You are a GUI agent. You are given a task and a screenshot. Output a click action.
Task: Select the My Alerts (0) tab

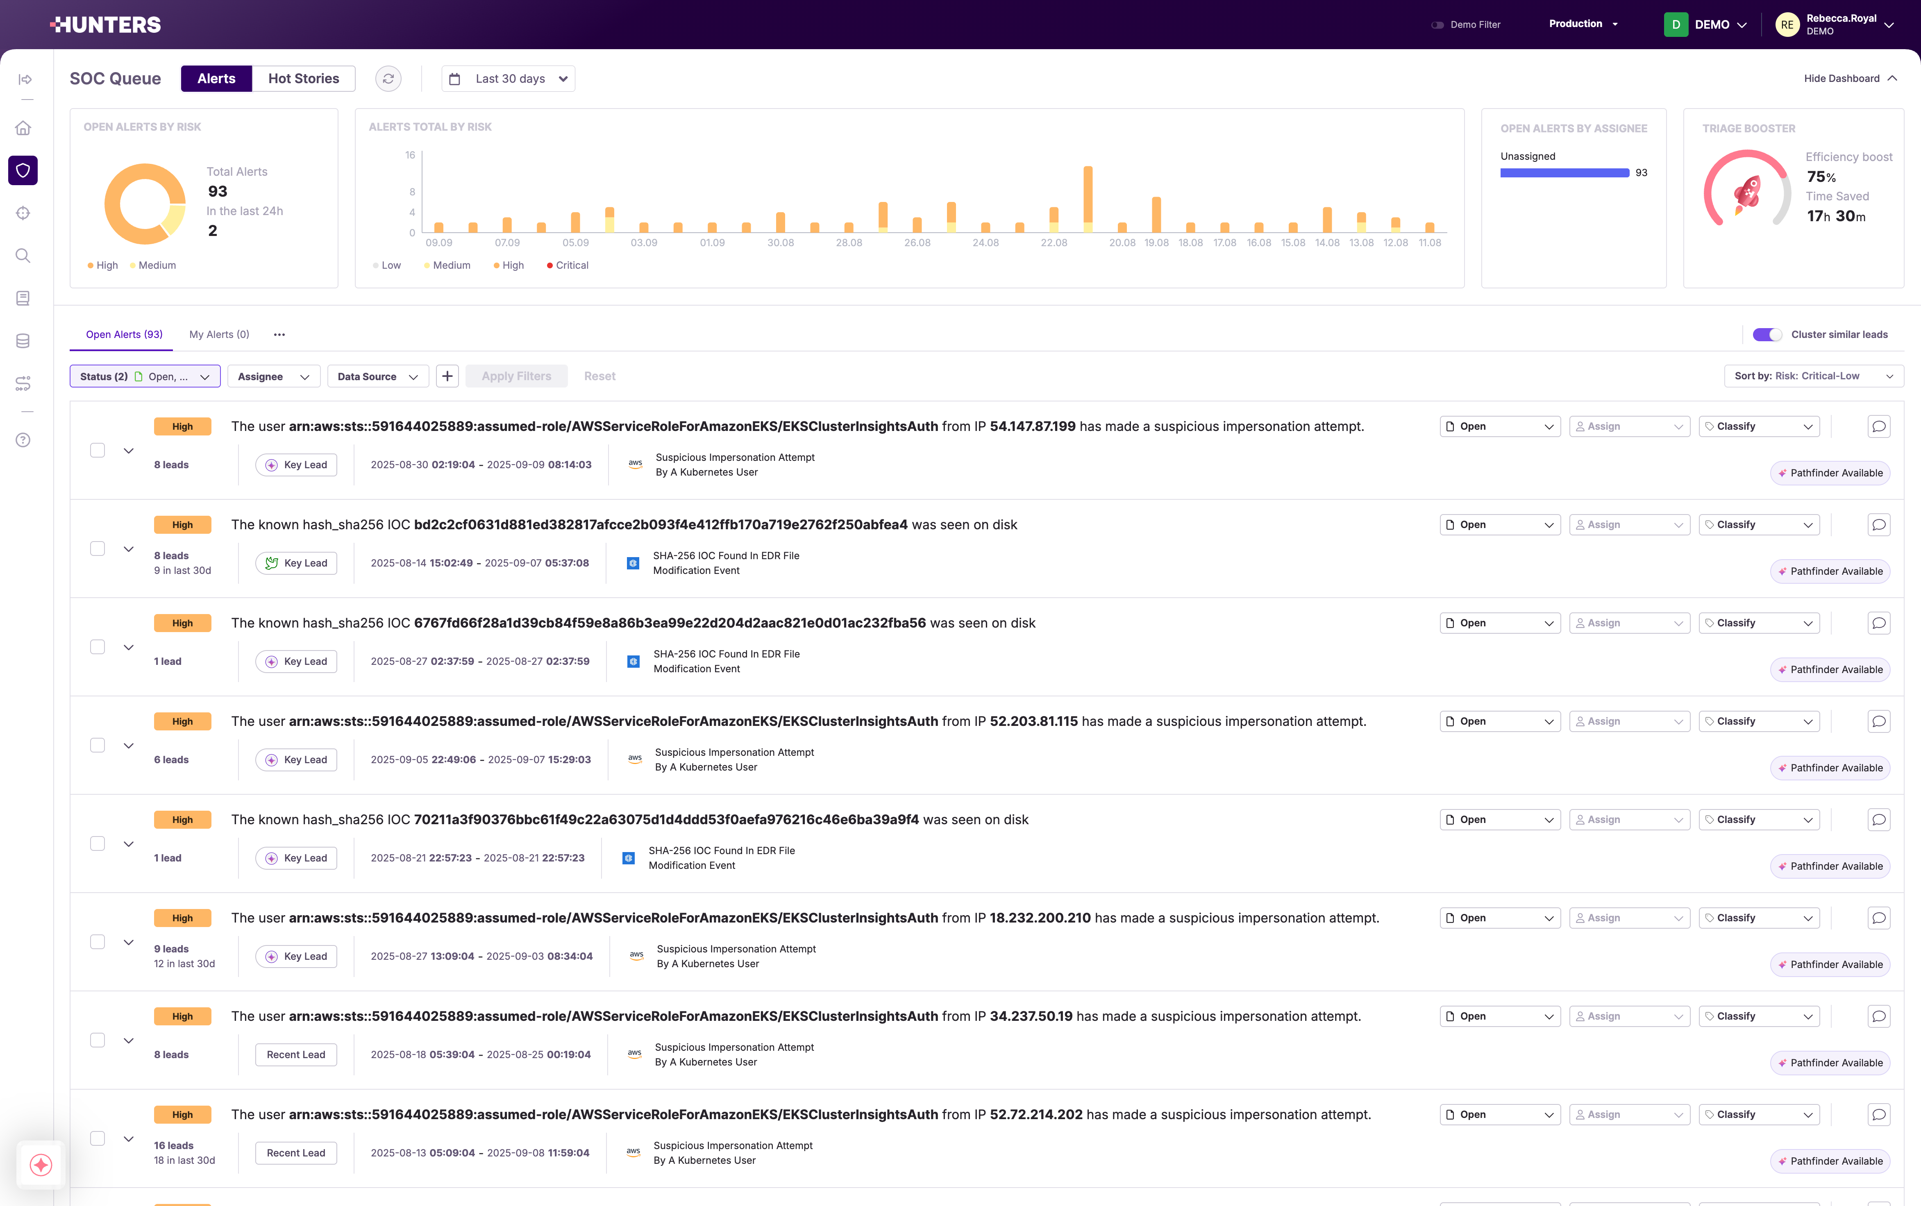click(218, 334)
